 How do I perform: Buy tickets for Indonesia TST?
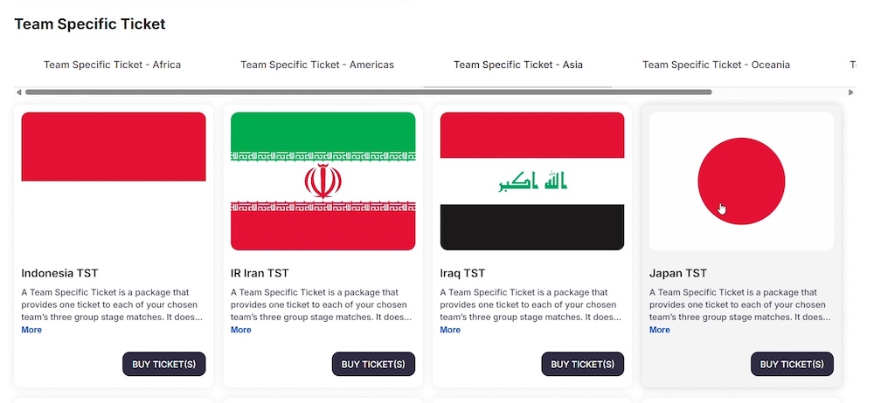[x=163, y=364]
